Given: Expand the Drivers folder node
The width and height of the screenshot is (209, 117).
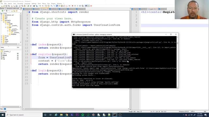Looking at the screenshot, I should [x=1, y=36].
